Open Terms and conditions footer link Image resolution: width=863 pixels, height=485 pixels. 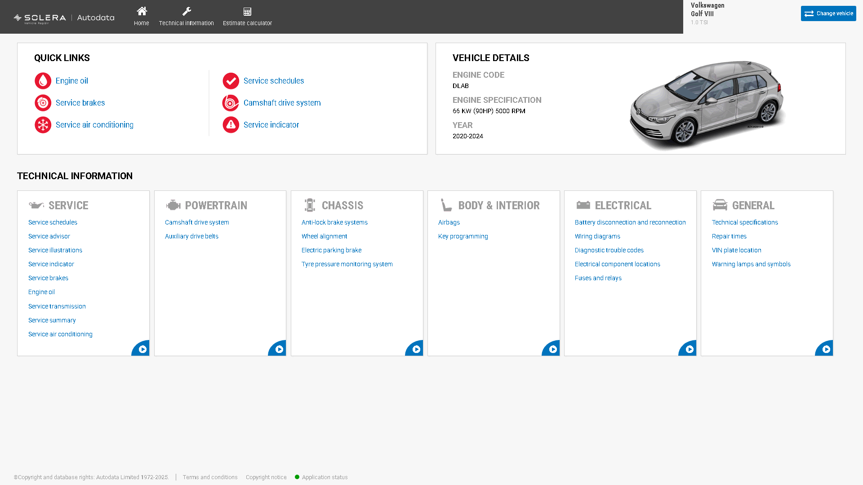pyautogui.click(x=210, y=477)
